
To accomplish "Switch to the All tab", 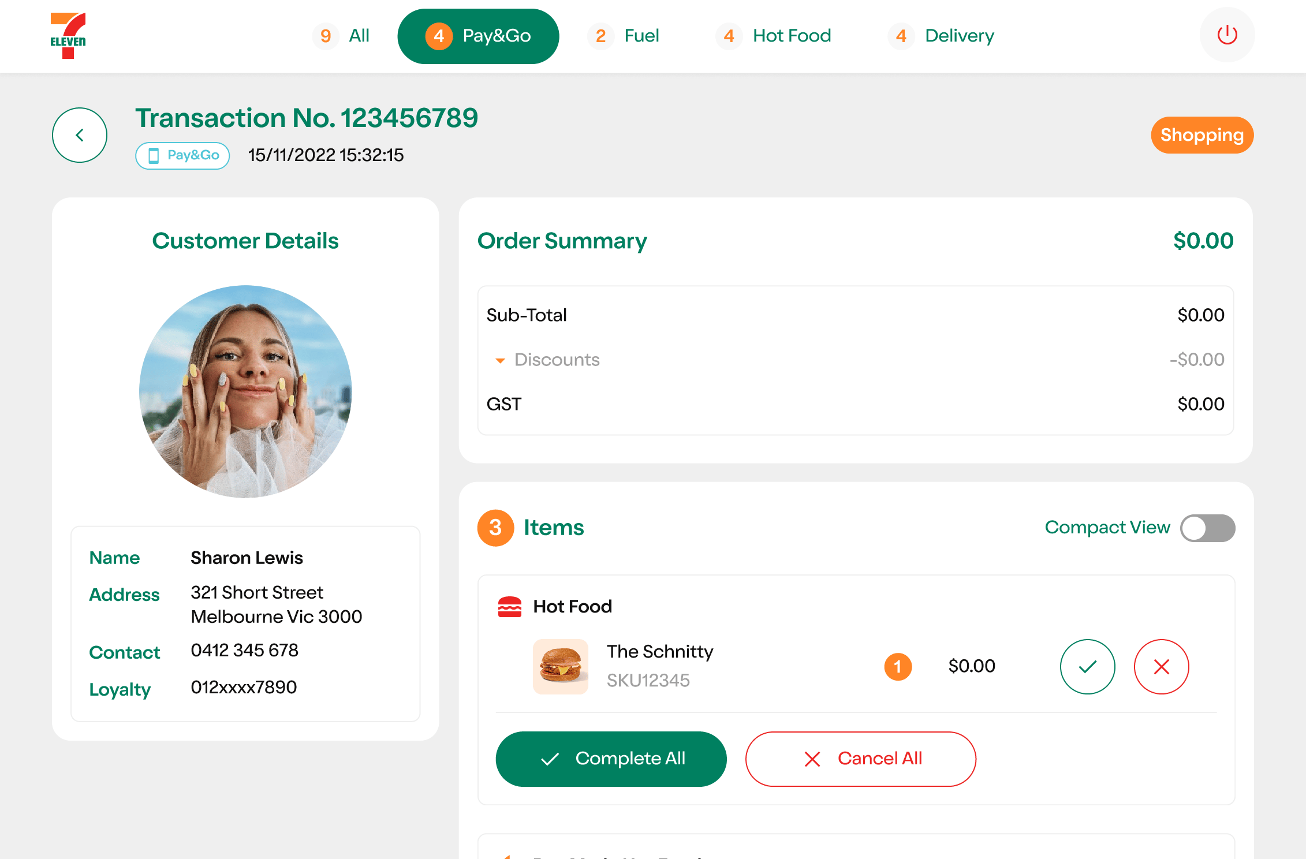I will tap(342, 36).
